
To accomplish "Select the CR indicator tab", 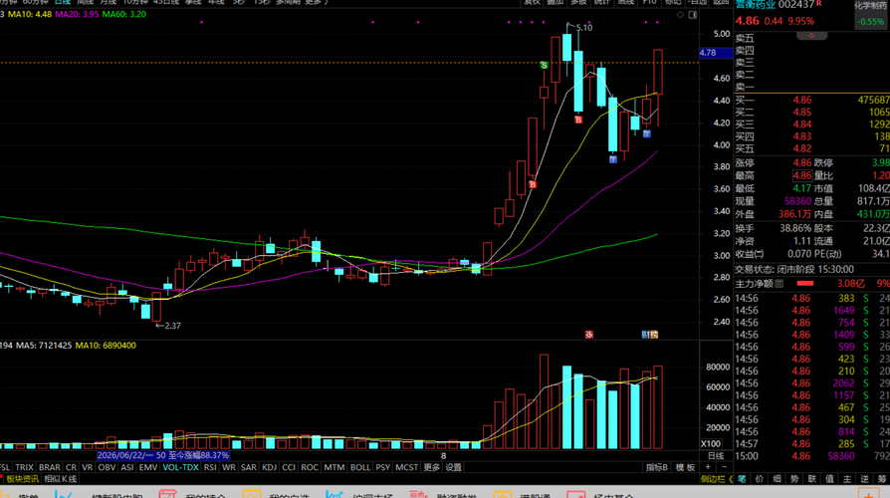I will 71,467.
